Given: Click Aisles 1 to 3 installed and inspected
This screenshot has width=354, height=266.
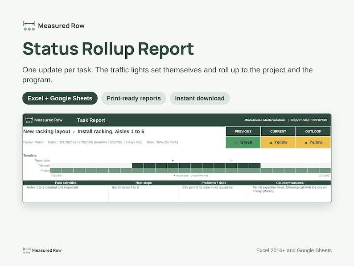Looking at the screenshot, I should tap(52, 187).
